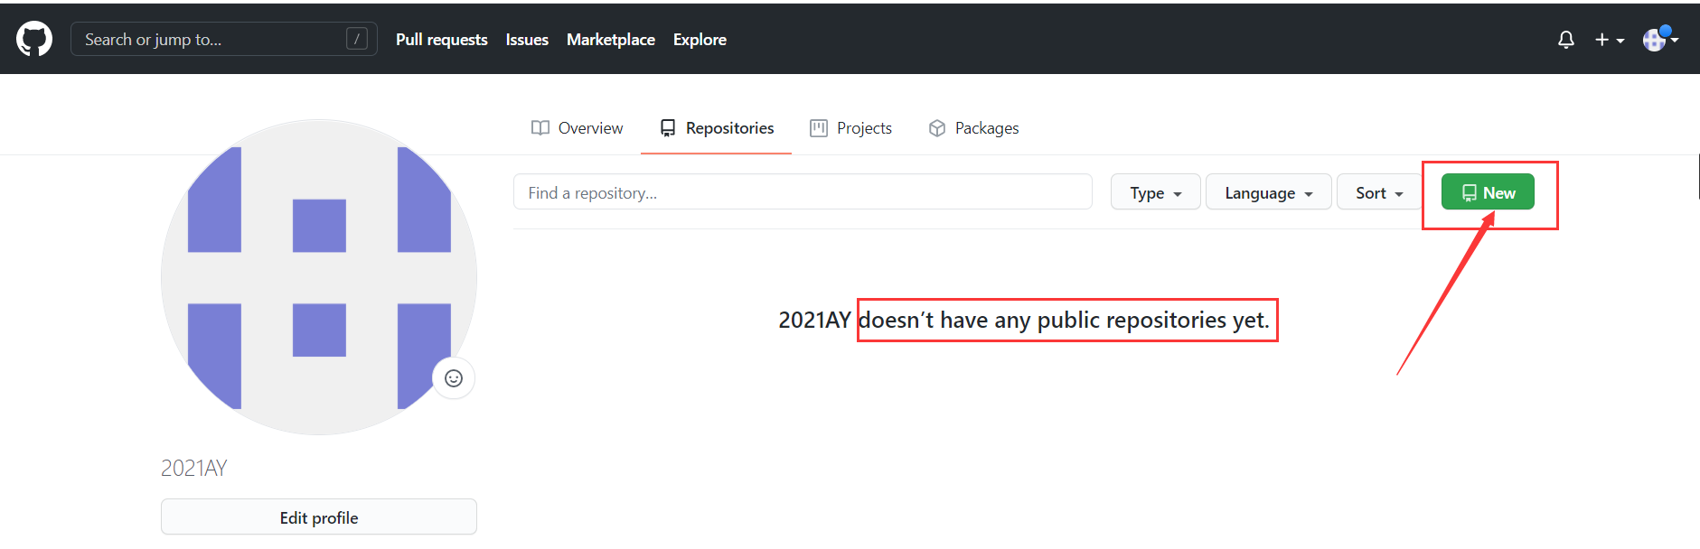This screenshot has height=549, width=1700.
Task: Open the Marketplace header link
Action: (x=611, y=40)
